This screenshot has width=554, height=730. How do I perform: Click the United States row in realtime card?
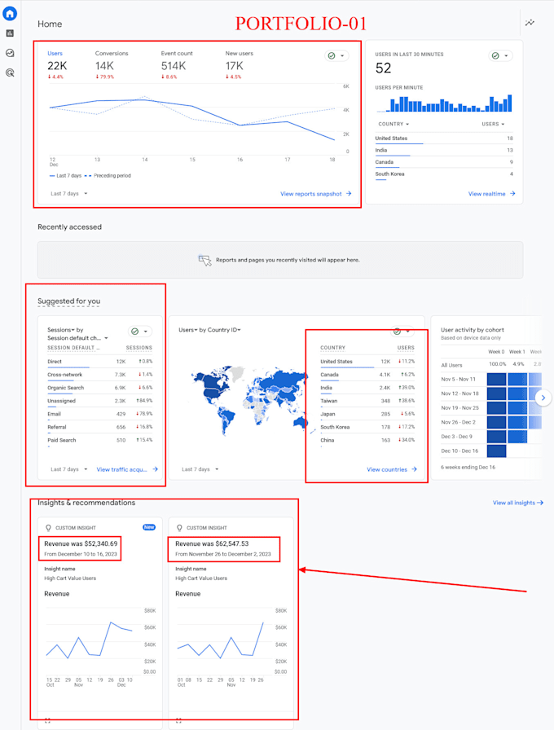(x=444, y=139)
